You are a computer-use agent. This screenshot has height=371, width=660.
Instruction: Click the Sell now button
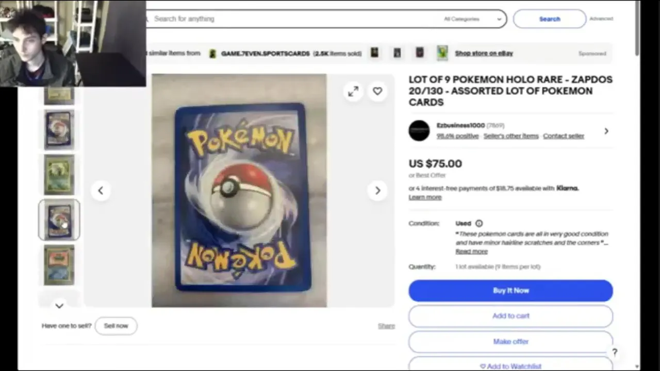coord(116,326)
